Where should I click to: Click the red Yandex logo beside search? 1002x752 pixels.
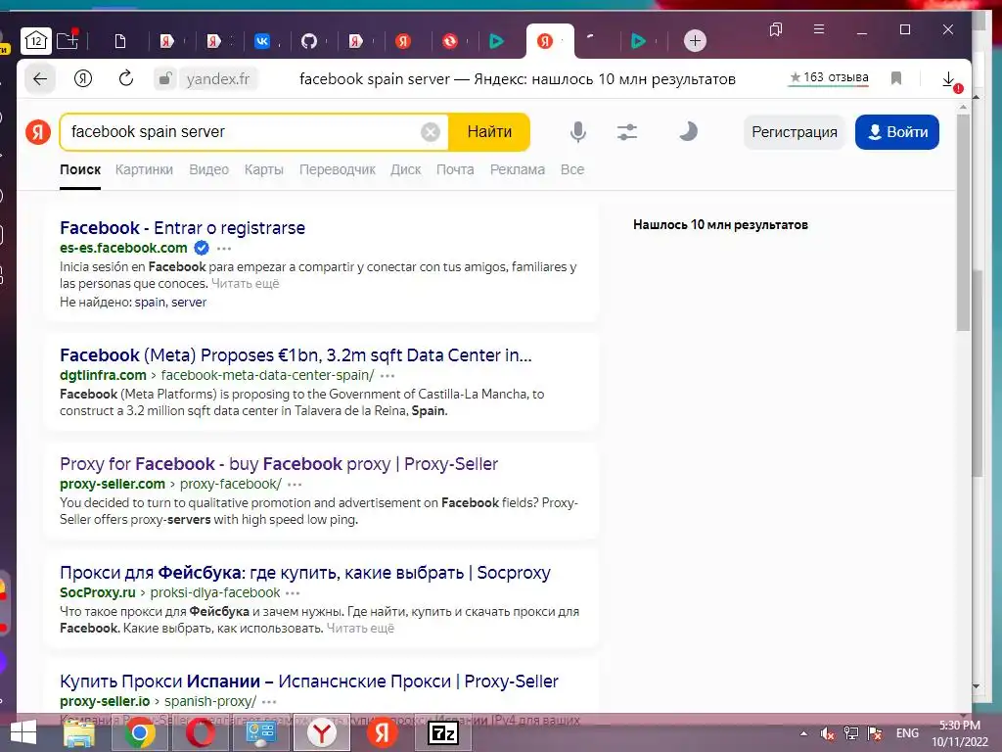[38, 132]
